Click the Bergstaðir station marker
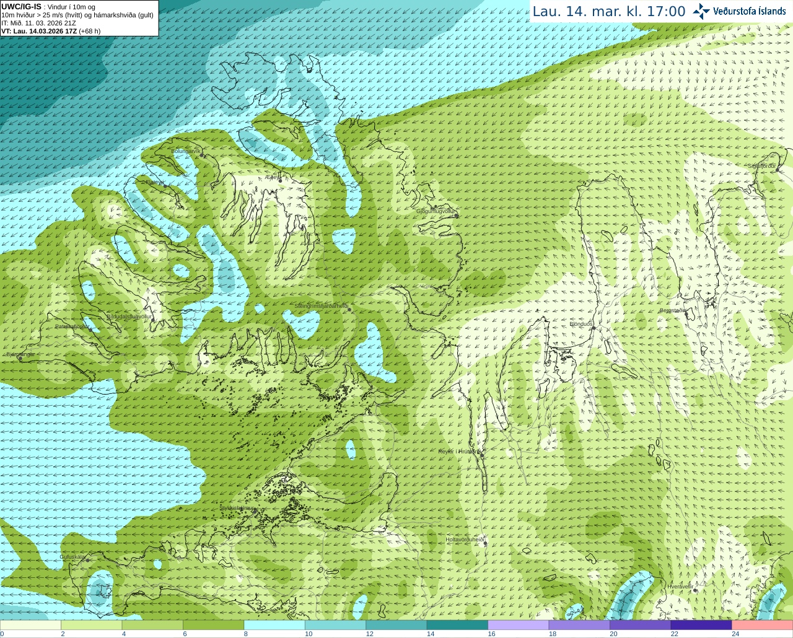Screen dimensions: 793x638 tap(687, 314)
